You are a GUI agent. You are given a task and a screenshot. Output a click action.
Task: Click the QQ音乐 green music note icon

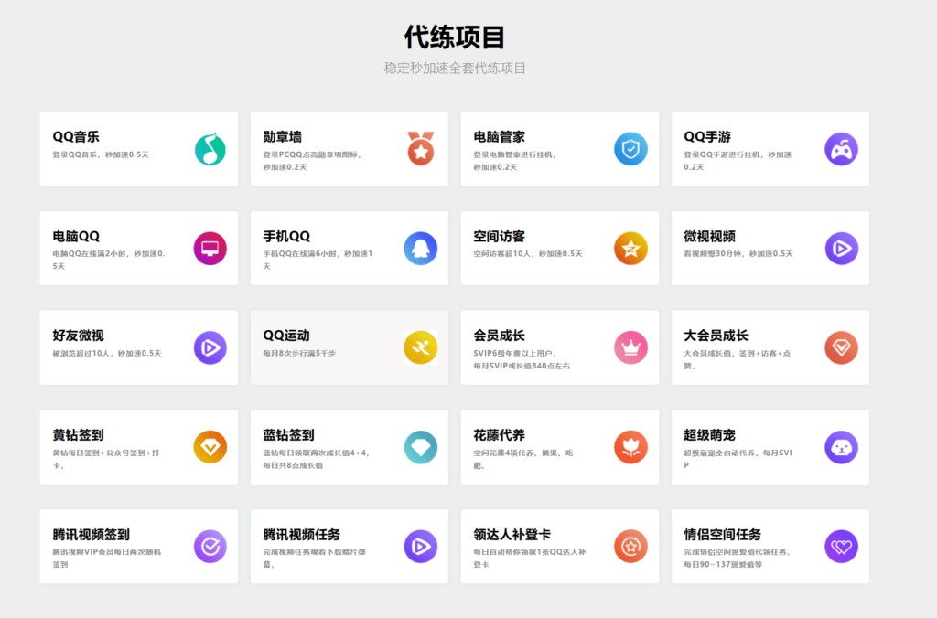click(210, 149)
